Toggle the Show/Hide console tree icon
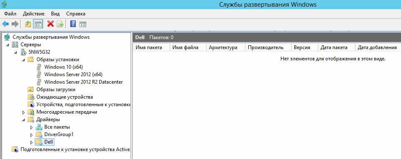Screen dimensions: 401x159 pos(38,24)
